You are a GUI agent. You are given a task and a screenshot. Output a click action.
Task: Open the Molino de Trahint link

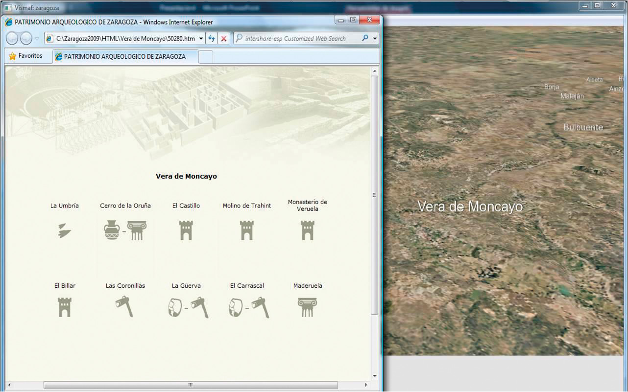click(247, 206)
